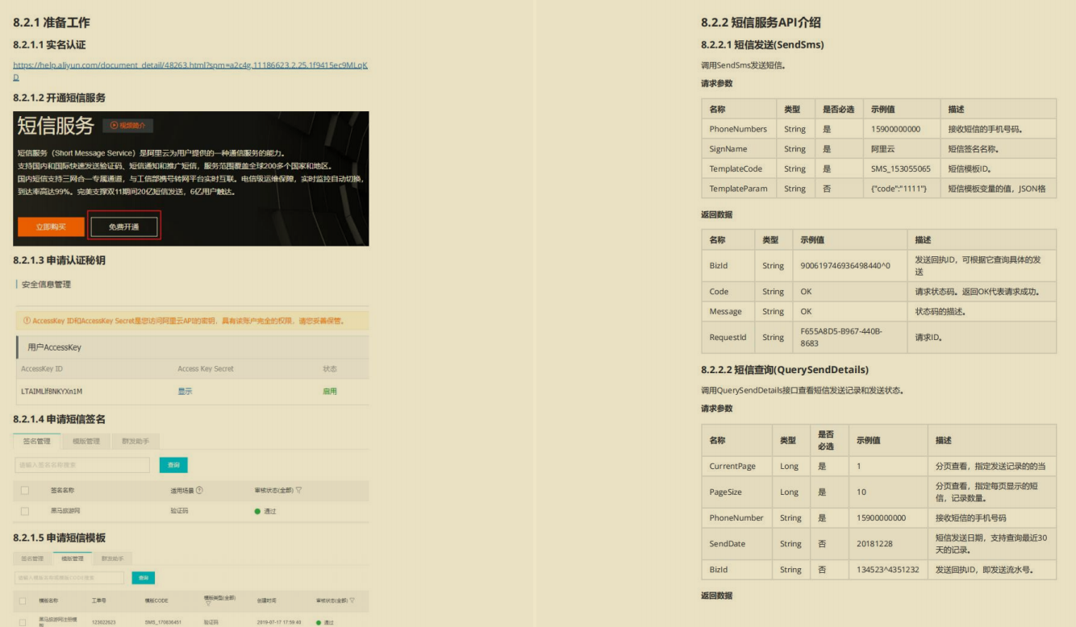Viewport: 1076px width, 627px height.
Task: Click the PhoneNumbers parameter cell
Action: pos(739,129)
